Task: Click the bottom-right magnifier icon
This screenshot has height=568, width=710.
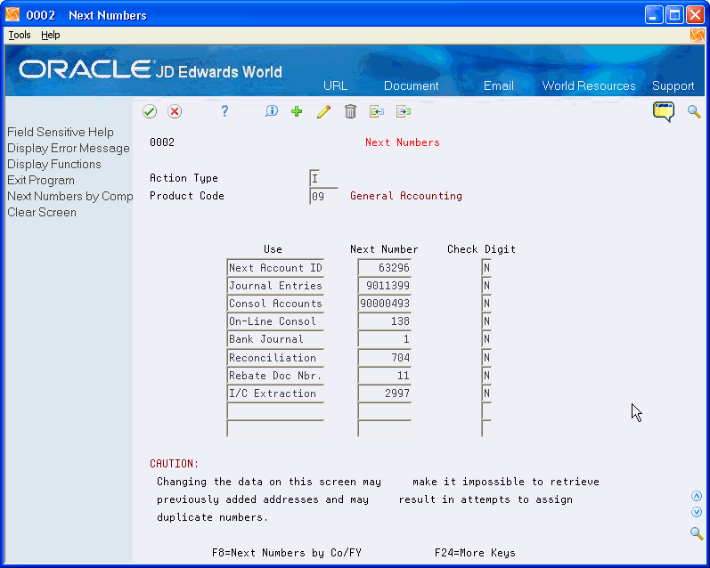Action: click(x=697, y=532)
